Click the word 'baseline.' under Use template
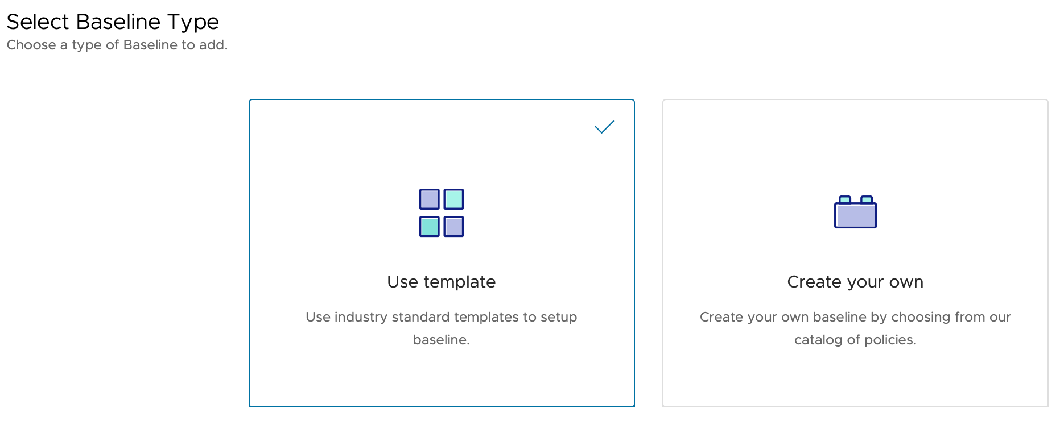The image size is (1064, 425). 442,340
